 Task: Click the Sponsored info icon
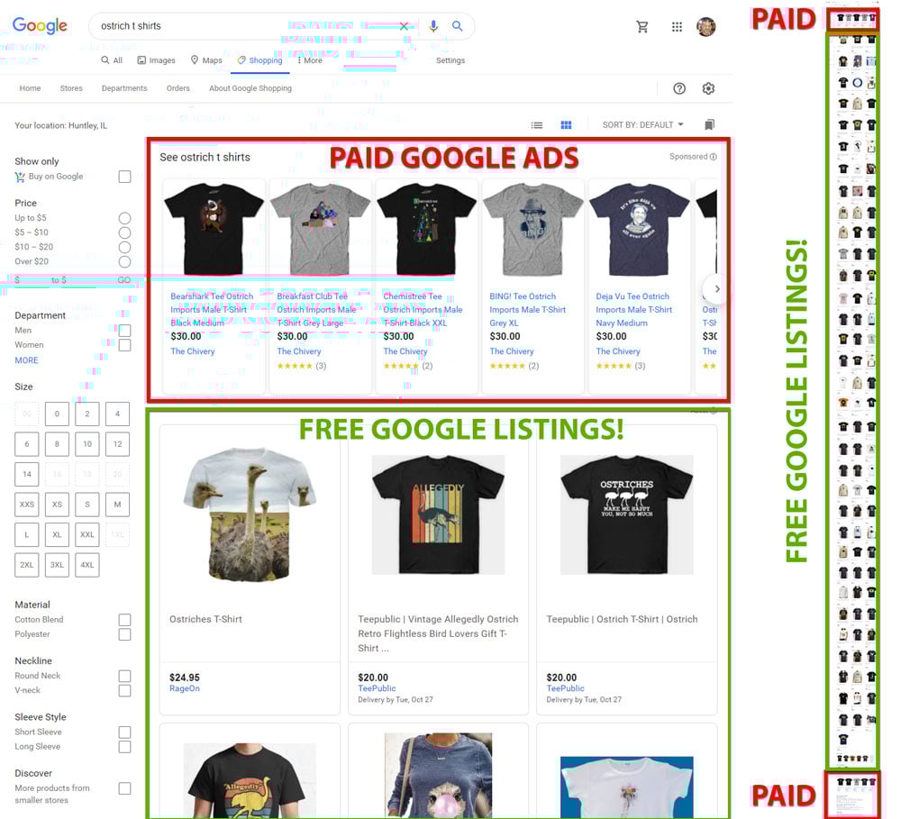pyautogui.click(x=713, y=157)
